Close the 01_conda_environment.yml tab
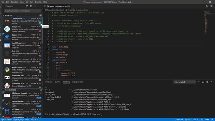Viewport: 215px width, 121px height. pyautogui.click(x=69, y=6)
